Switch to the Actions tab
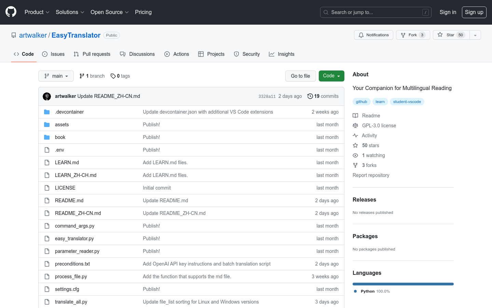492x308 pixels. pos(177,54)
